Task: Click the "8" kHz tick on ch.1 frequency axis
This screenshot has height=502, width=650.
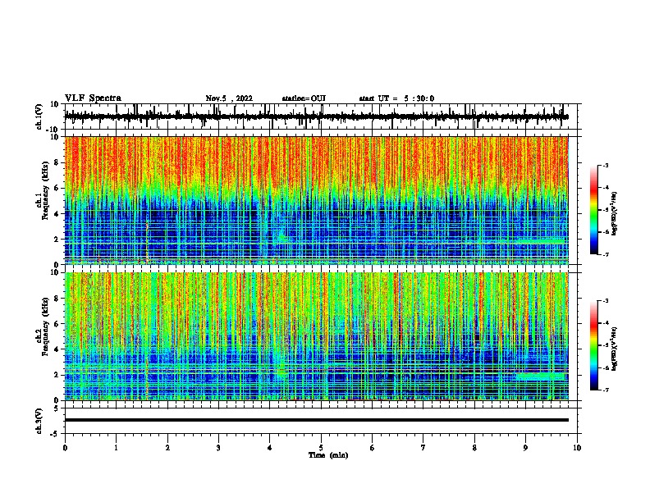Action: point(57,162)
